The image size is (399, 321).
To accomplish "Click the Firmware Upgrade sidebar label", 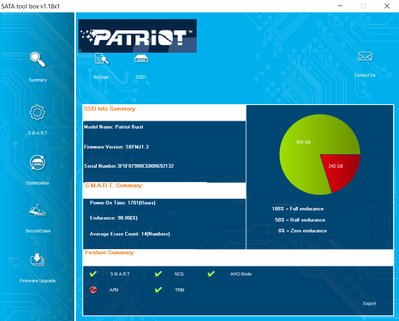I will click(x=38, y=281).
